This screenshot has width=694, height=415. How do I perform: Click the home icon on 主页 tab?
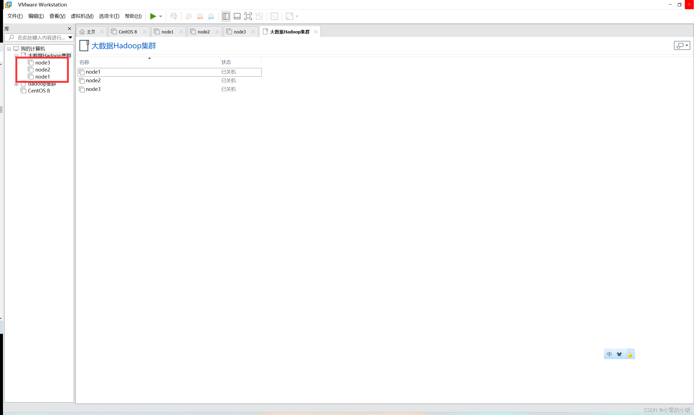point(82,32)
